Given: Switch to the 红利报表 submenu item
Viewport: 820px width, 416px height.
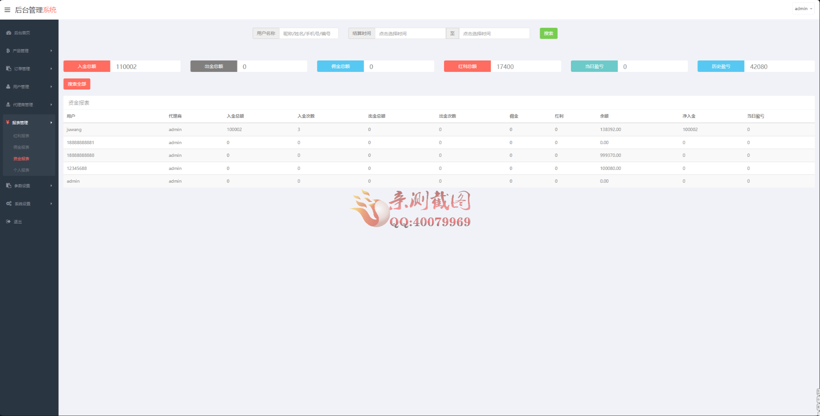Looking at the screenshot, I should [22, 136].
